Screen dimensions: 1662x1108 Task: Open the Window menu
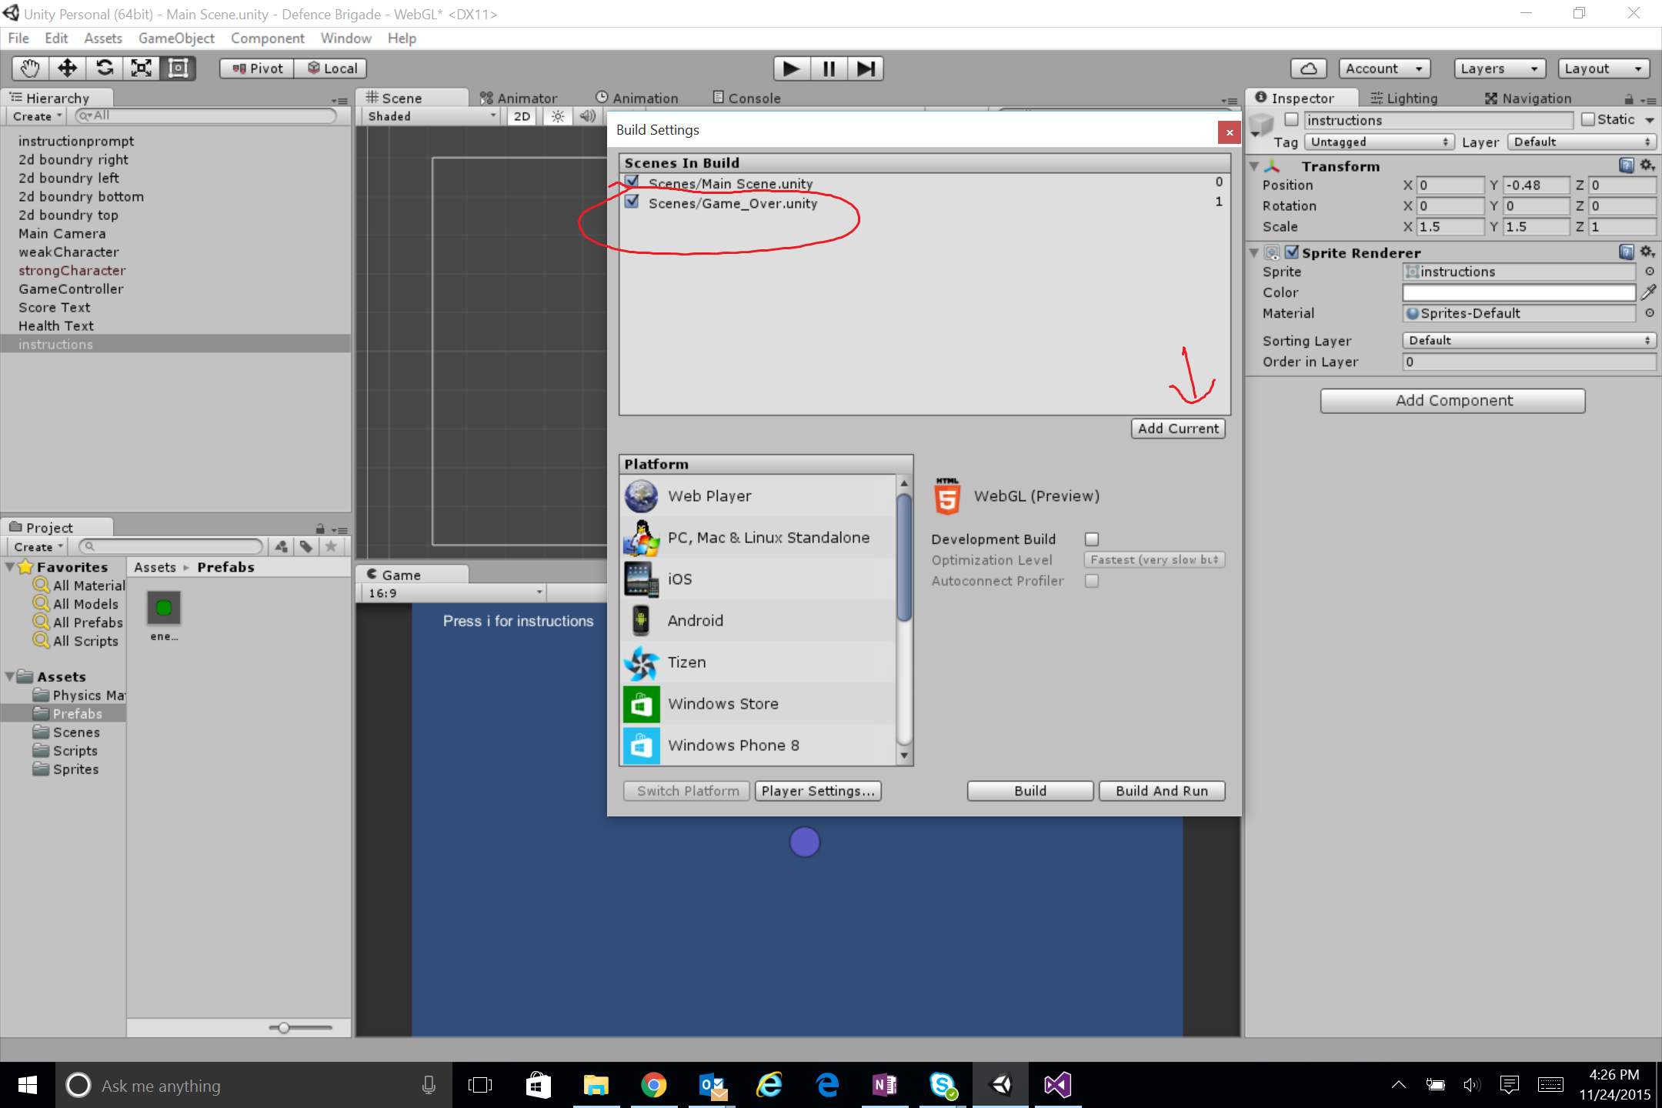345,38
